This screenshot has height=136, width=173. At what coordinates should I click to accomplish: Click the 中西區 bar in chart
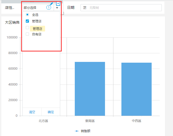(x=137, y=89)
